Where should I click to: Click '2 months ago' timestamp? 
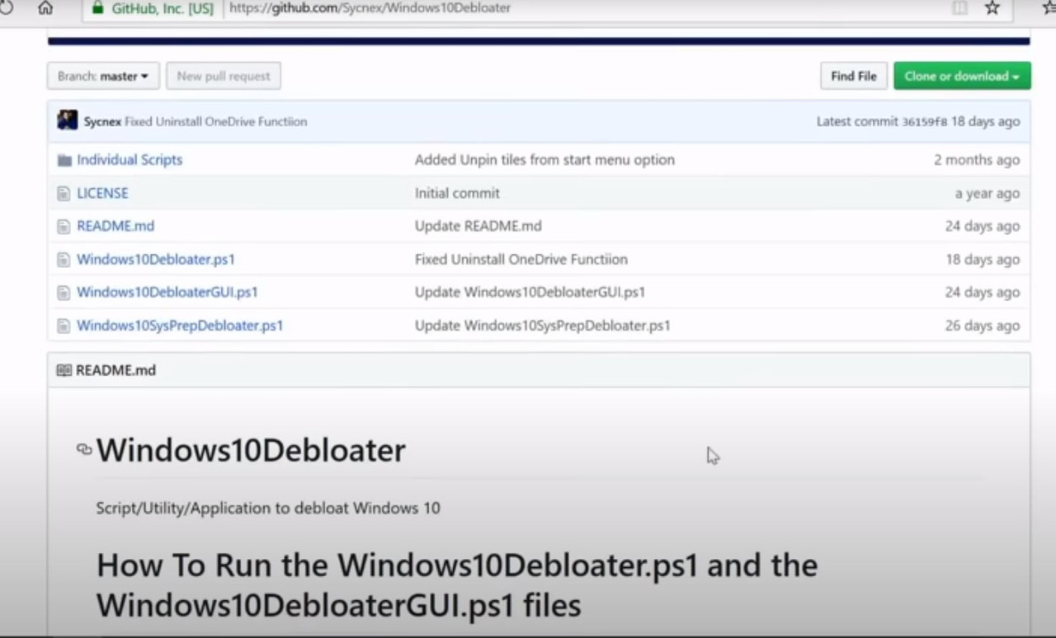(x=977, y=160)
